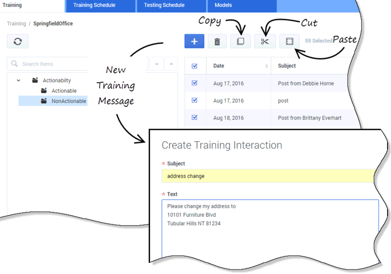Image resolution: width=391 pixels, height=274 pixels.
Task: Select the NonActionable category in tree
Action: tap(68, 101)
